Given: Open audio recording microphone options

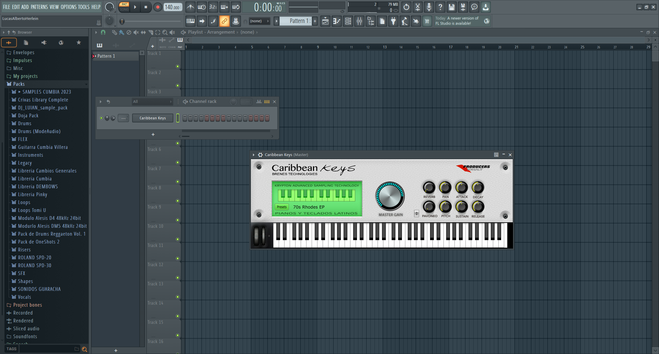Looking at the screenshot, I should pyautogui.click(x=429, y=7).
